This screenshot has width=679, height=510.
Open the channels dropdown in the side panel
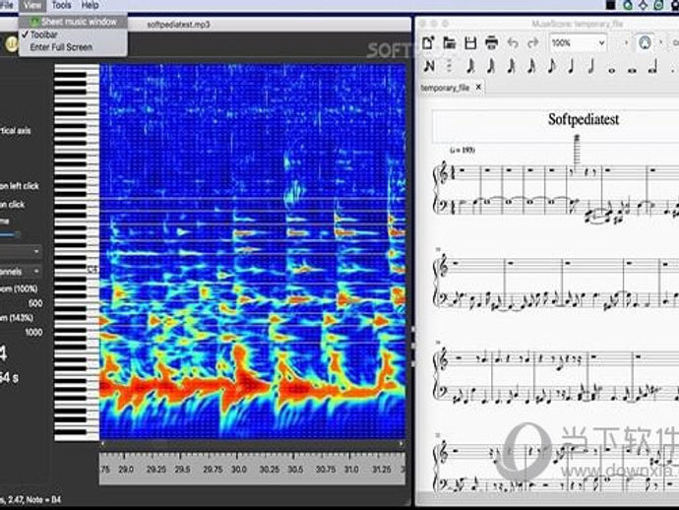click(21, 272)
